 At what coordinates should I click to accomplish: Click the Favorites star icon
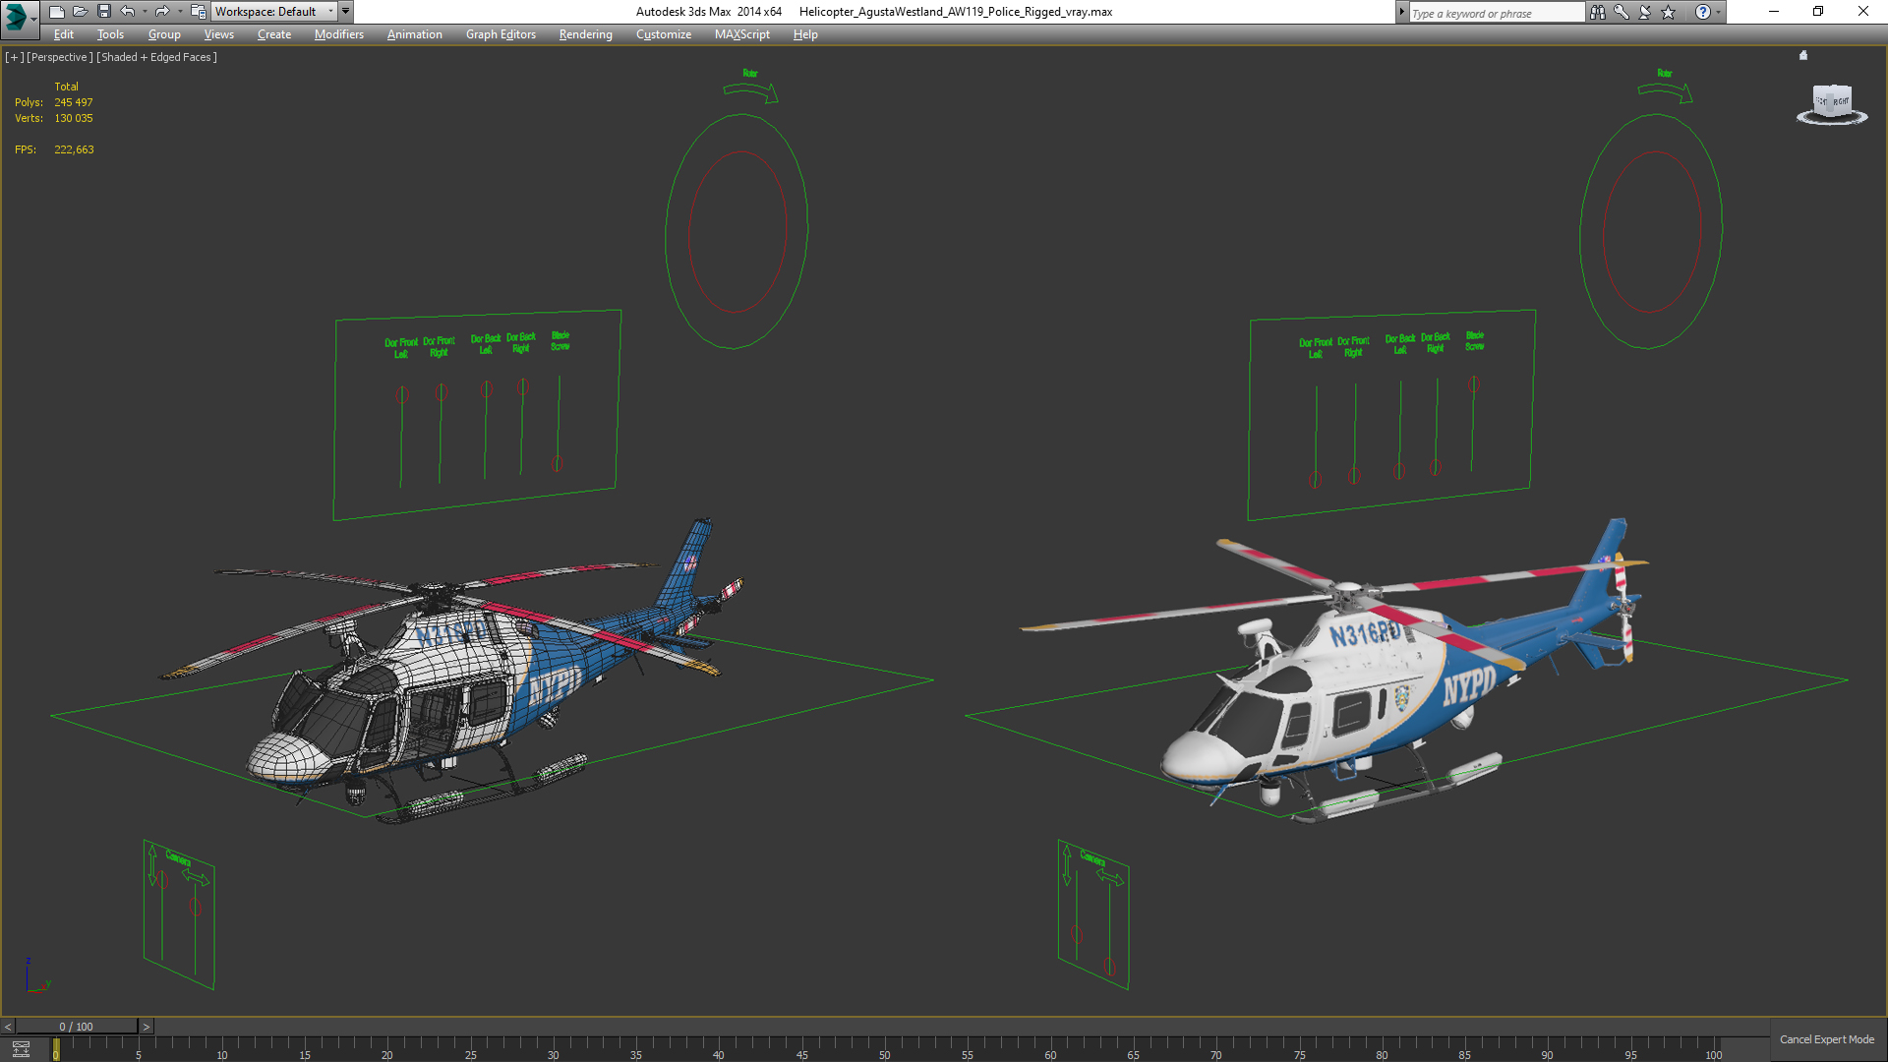tap(1669, 12)
